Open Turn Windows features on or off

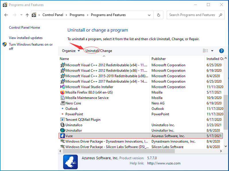[31, 46]
